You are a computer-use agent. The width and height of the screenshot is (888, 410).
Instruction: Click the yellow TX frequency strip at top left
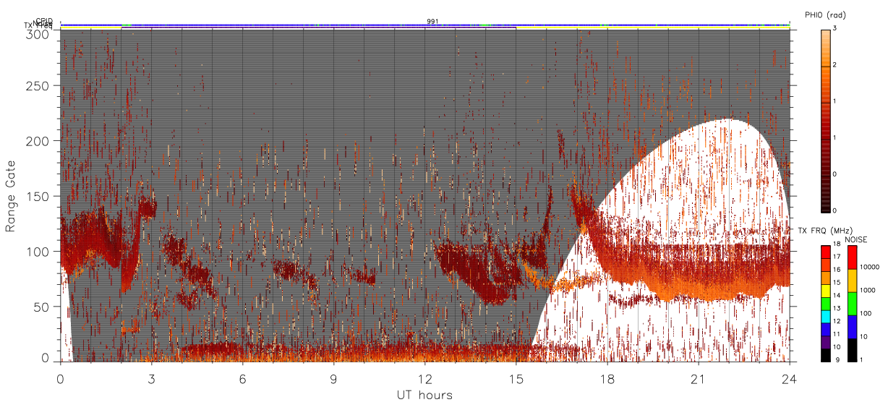(x=90, y=27)
